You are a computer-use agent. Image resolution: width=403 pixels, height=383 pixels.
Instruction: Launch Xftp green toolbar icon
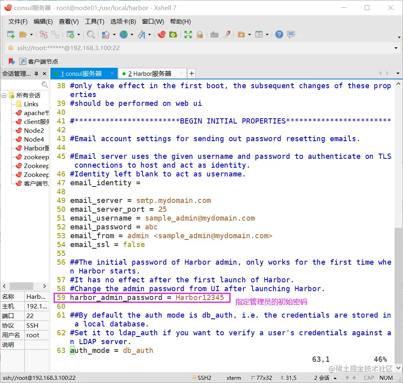[173, 34]
